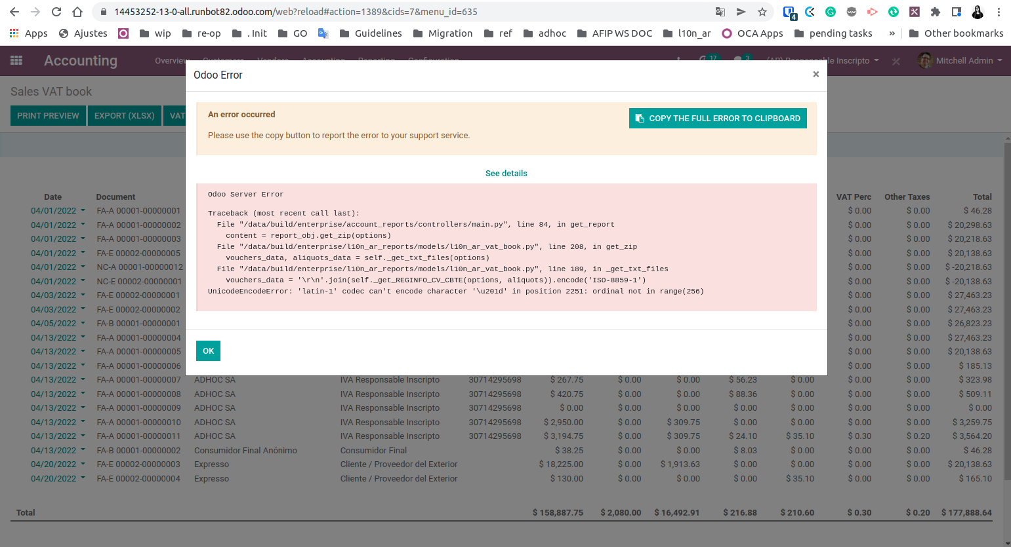Click the share page arrow icon

[741, 12]
